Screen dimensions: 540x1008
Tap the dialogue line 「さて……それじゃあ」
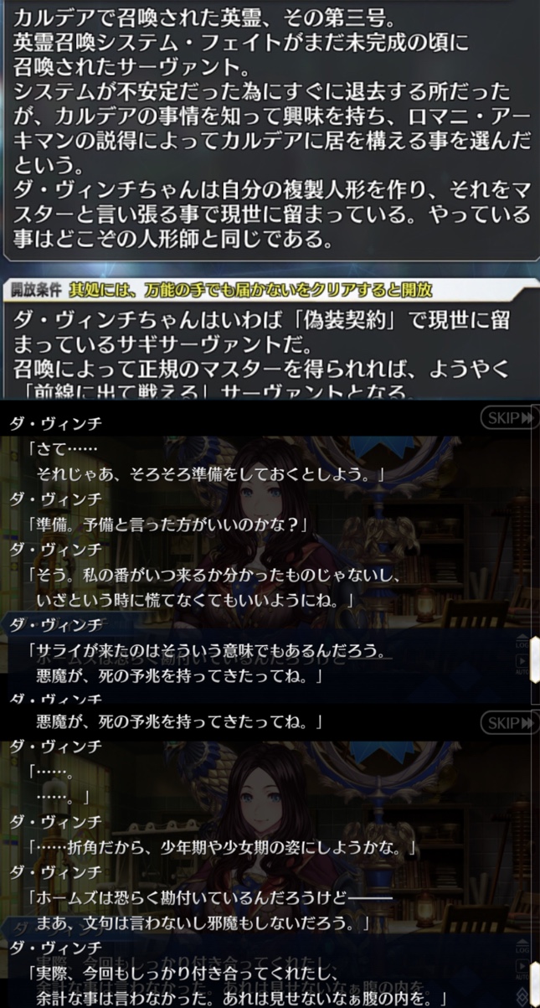205,461
